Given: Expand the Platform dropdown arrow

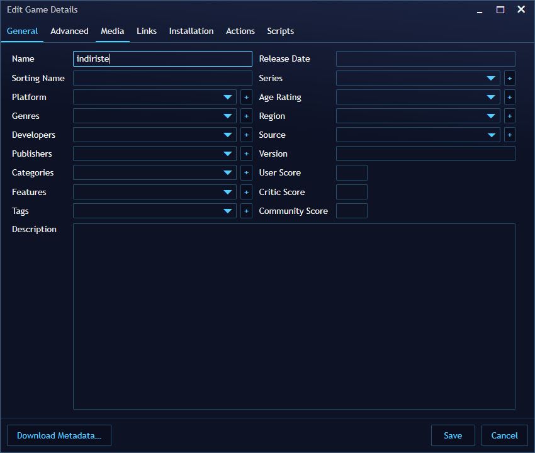Looking at the screenshot, I should point(228,98).
